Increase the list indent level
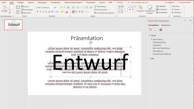This screenshot has height=109, width=194. [87, 8]
